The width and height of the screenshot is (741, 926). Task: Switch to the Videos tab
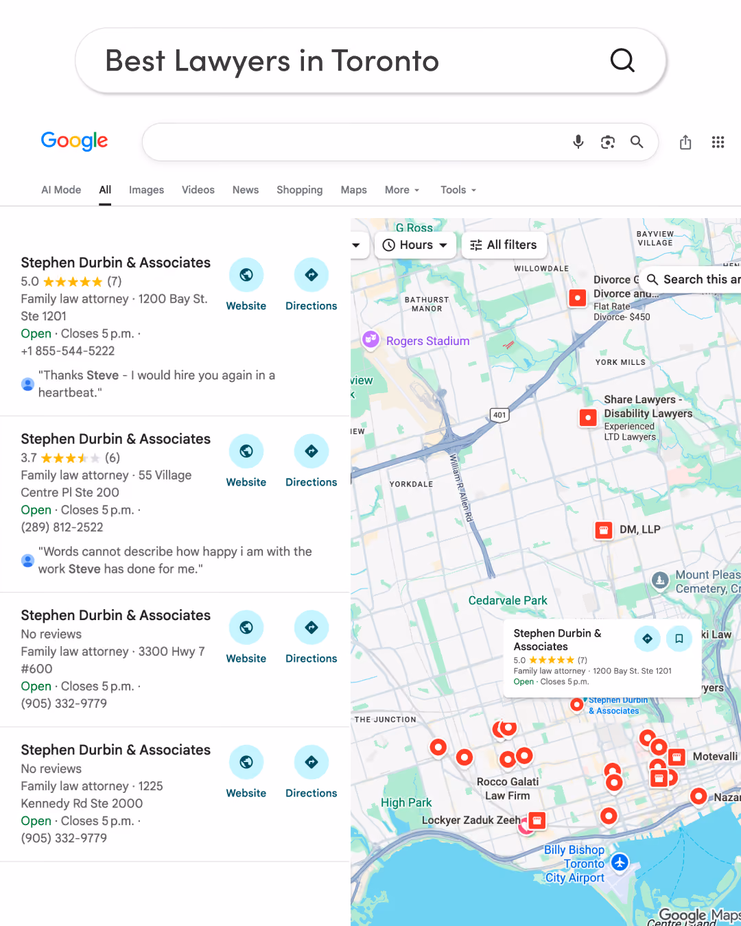(x=198, y=190)
